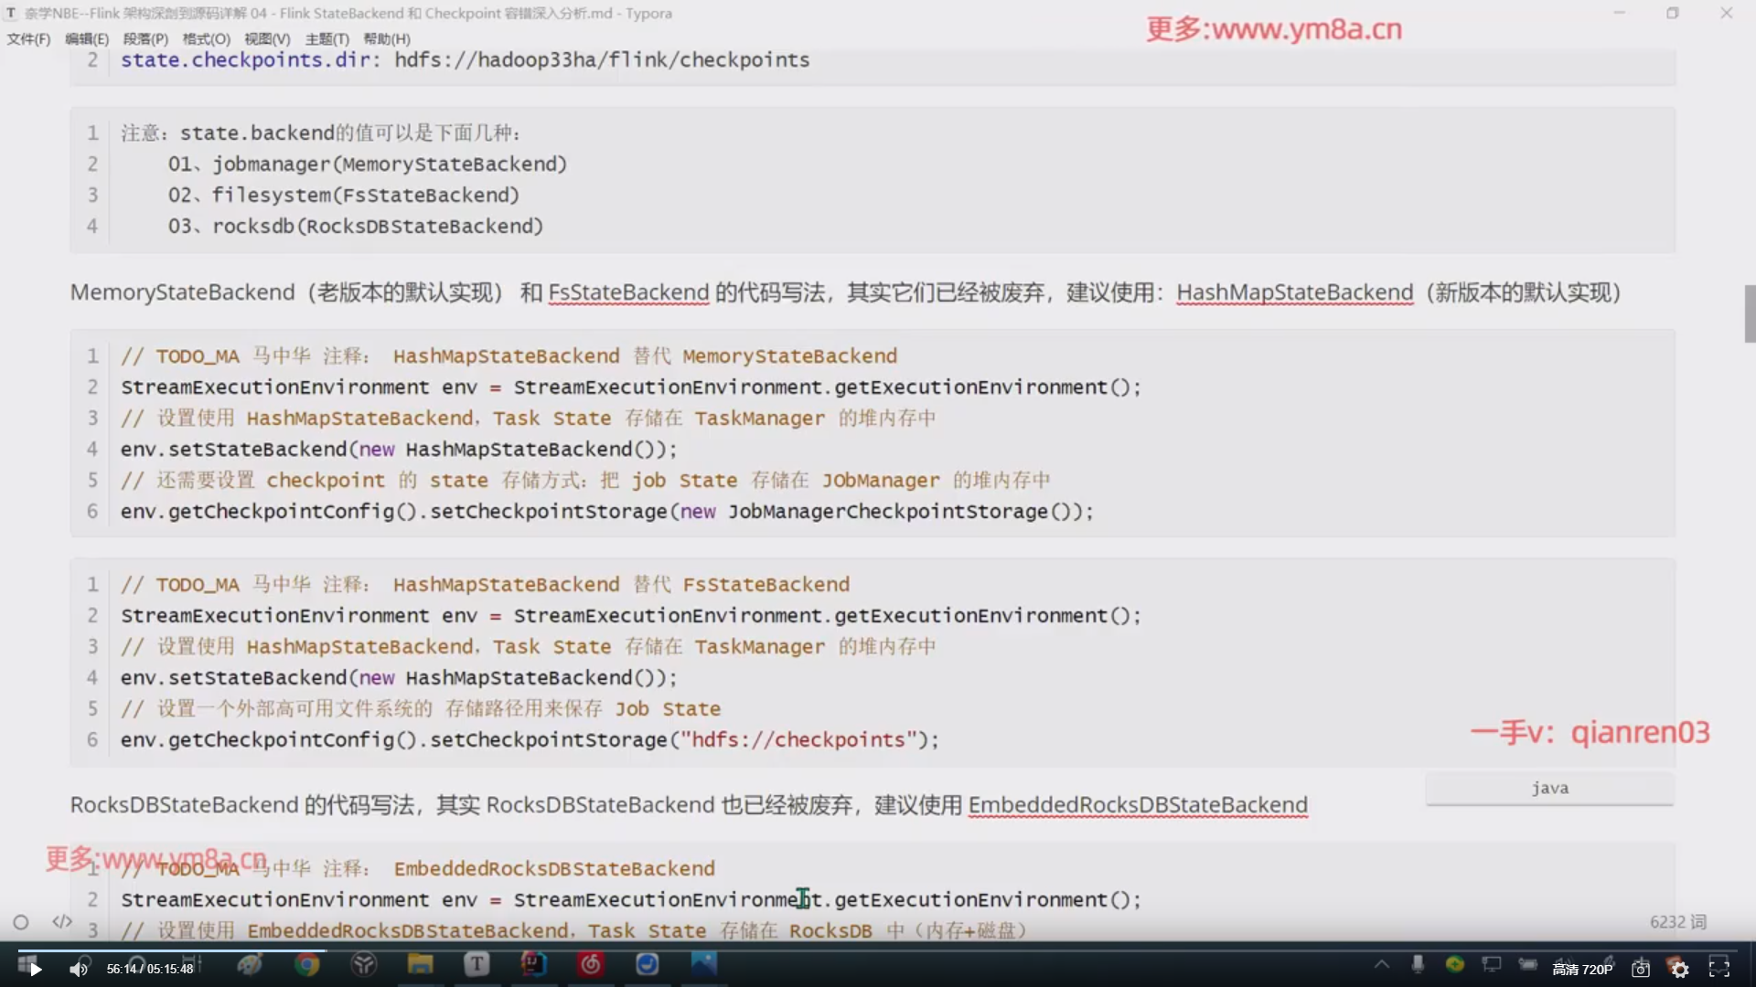
Task: Take a video screenshot with the camera icon
Action: (x=1641, y=970)
